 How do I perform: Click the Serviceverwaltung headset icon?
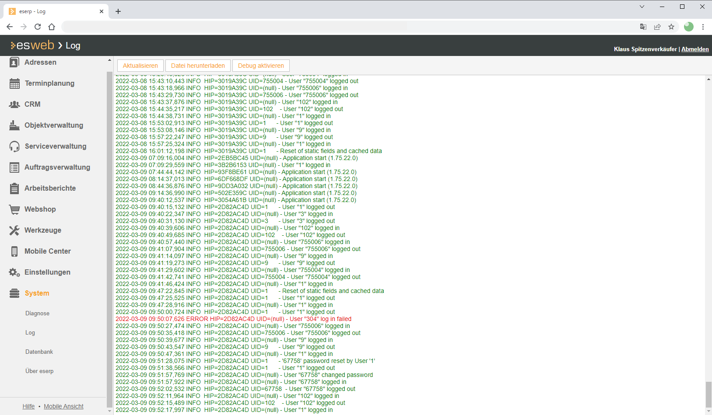coord(14,146)
